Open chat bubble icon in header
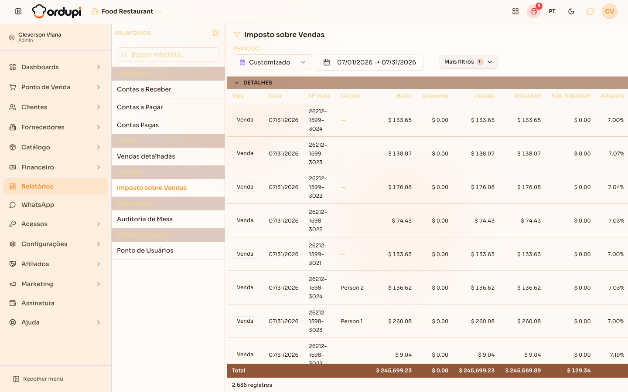Image resolution: width=628 pixels, height=392 pixels. pyautogui.click(x=590, y=11)
